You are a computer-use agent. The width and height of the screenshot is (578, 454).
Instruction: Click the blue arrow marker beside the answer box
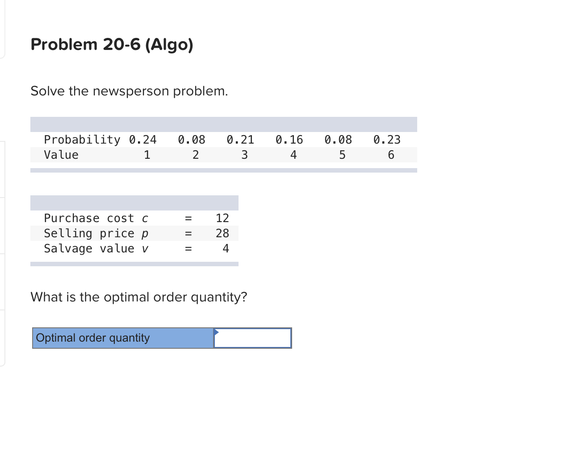pyautogui.click(x=216, y=333)
